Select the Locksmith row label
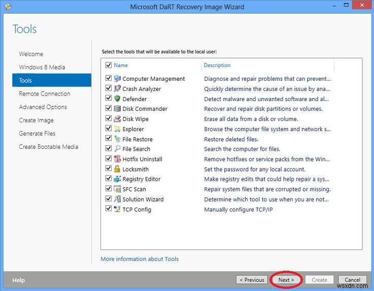This screenshot has width=374, height=291. (x=135, y=169)
